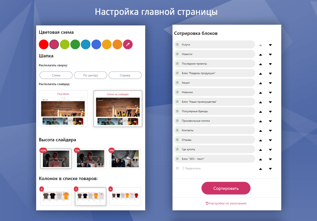Select "По центру" header placement
The image size is (317, 221).
pyautogui.click(x=90, y=75)
